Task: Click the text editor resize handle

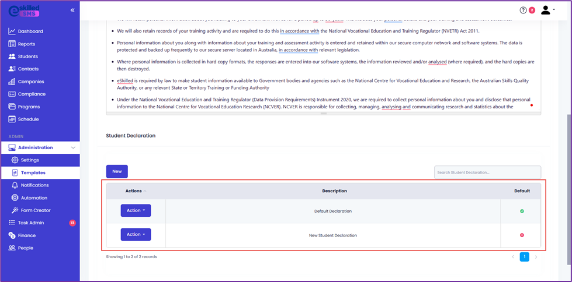Action: click(x=324, y=114)
